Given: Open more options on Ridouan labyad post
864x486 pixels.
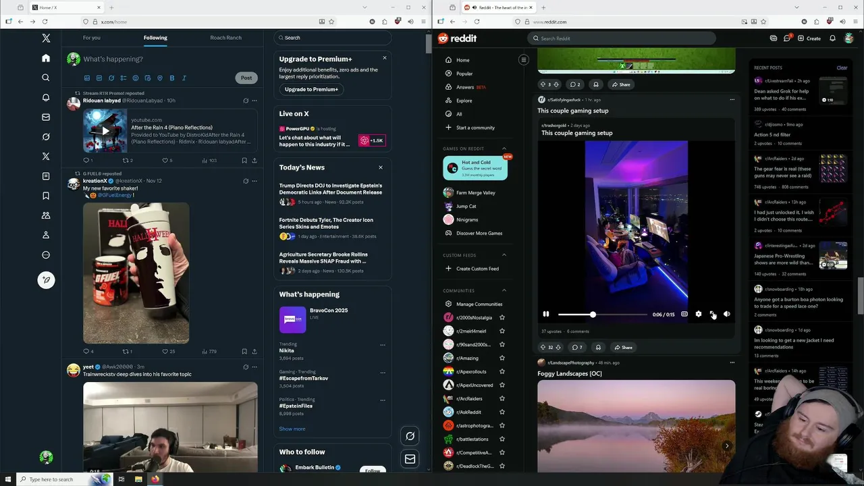Looking at the screenshot, I should pyautogui.click(x=254, y=101).
